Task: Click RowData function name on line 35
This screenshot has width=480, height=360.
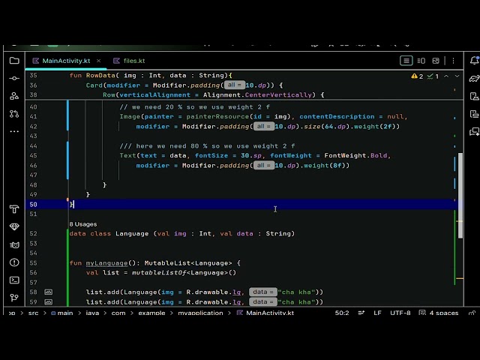Action: click(x=100, y=75)
